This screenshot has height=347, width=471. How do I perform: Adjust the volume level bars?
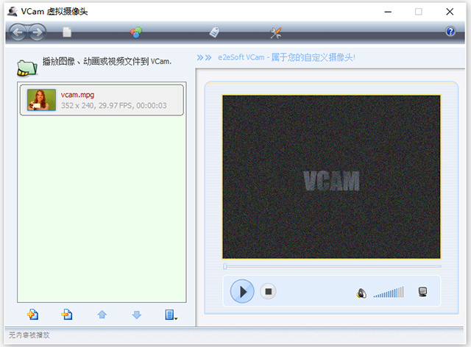click(389, 292)
